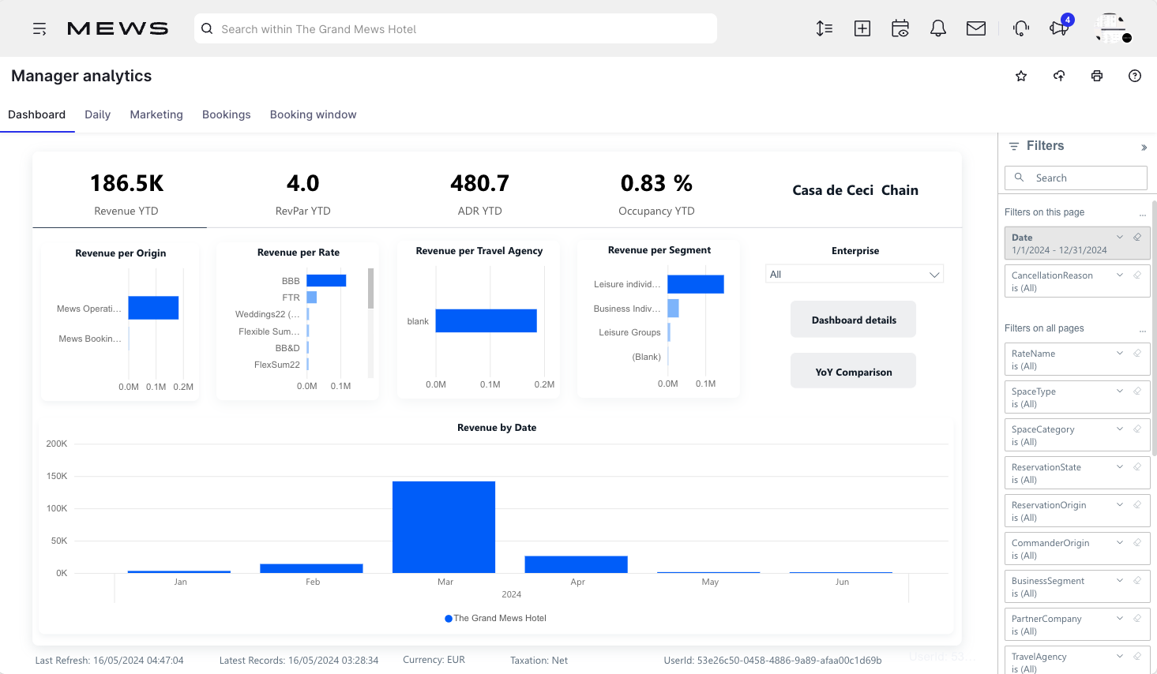
Task: Expand the SpaceType filter card
Action: click(x=1119, y=391)
